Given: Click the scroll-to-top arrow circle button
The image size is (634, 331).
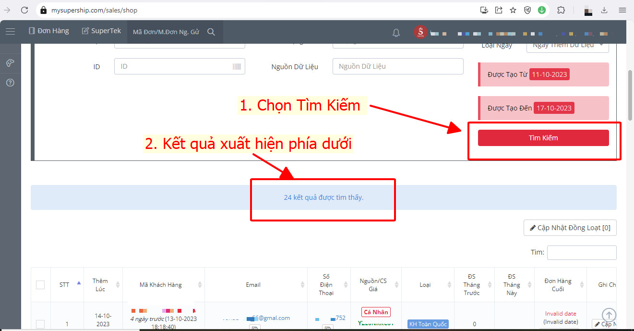Looking at the screenshot, I should [609, 315].
